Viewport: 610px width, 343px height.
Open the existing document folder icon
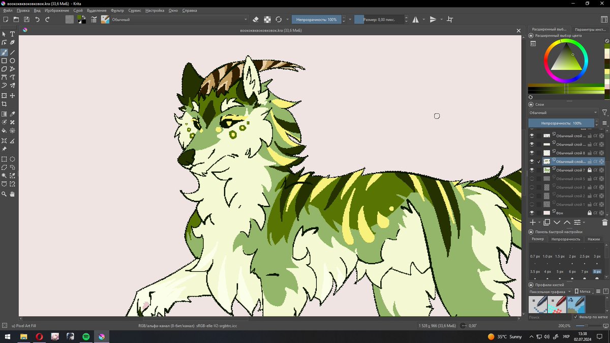pos(16,19)
